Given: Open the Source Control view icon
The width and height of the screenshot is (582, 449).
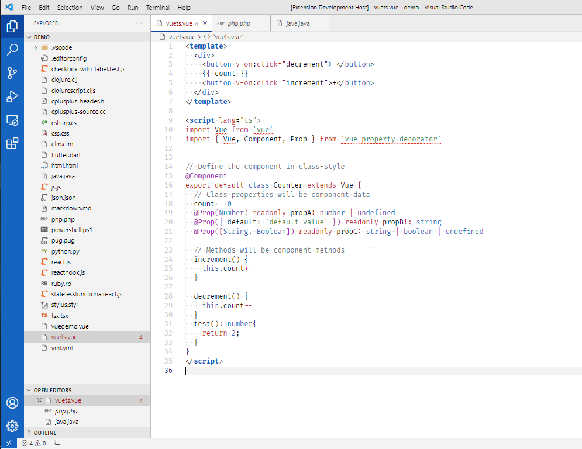Looking at the screenshot, I should coord(12,73).
